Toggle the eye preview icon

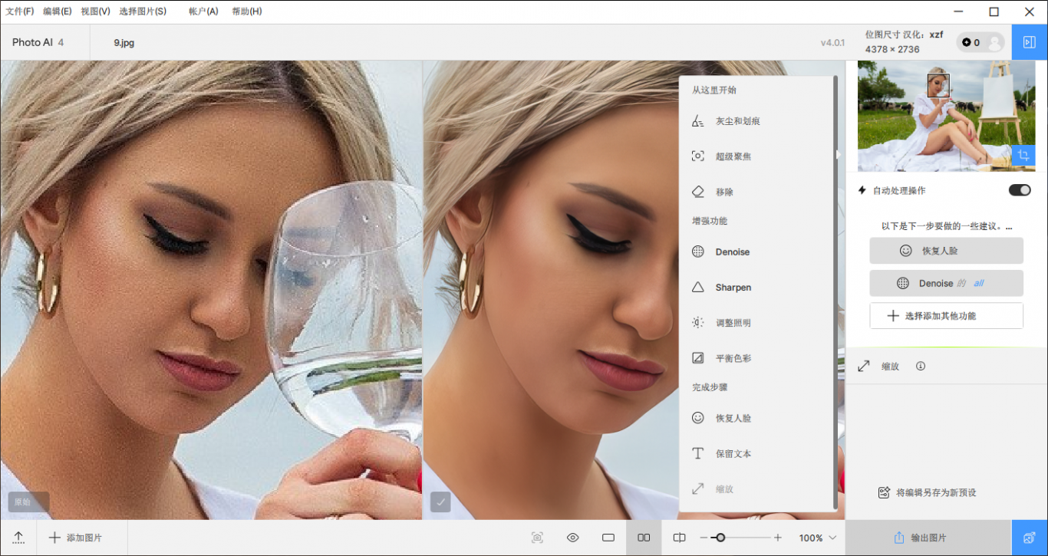pyautogui.click(x=572, y=538)
